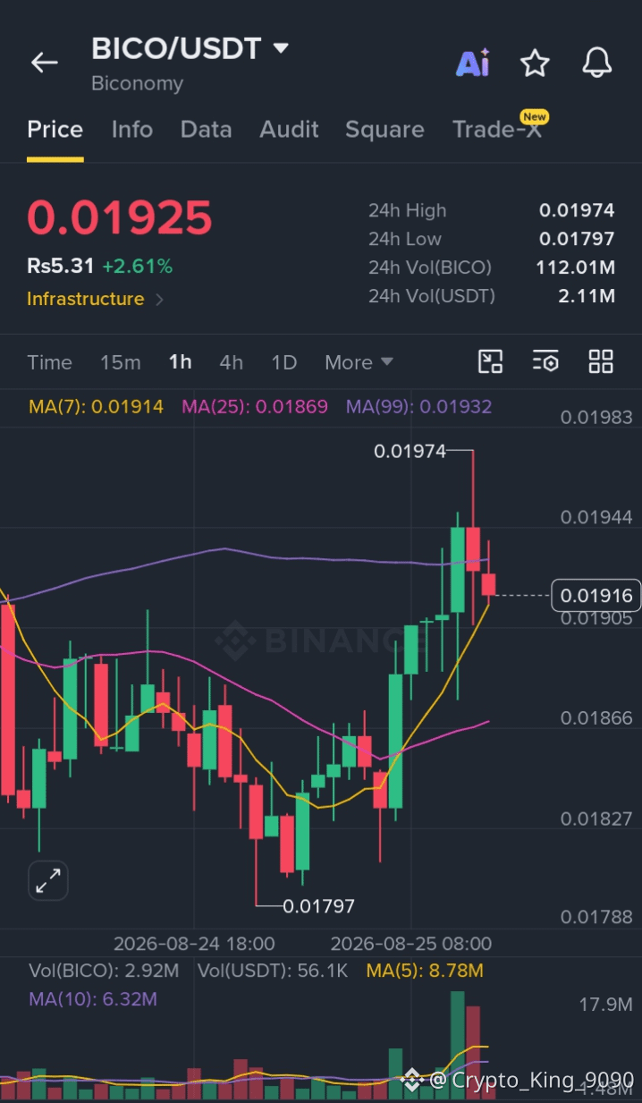The width and height of the screenshot is (642, 1103).
Task: Switch to the Info tab
Action: pyautogui.click(x=132, y=130)
